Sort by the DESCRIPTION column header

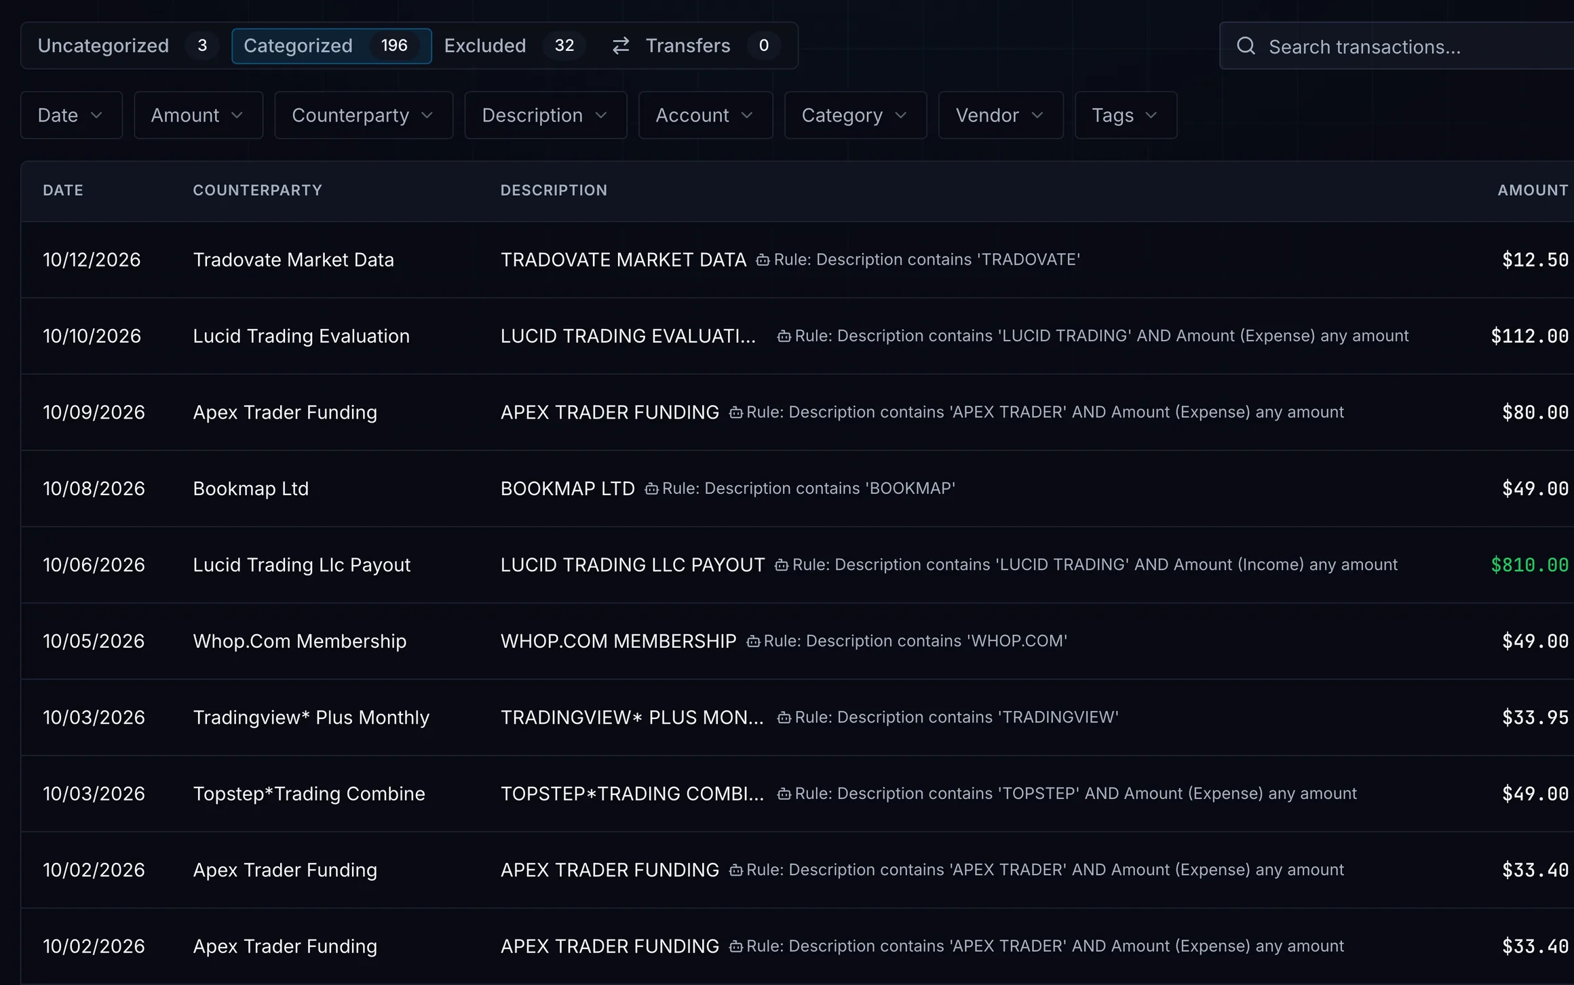554,191
